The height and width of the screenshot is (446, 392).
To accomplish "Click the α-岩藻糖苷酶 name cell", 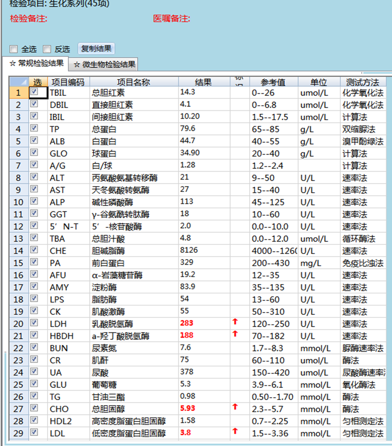I will click(134, 275).
